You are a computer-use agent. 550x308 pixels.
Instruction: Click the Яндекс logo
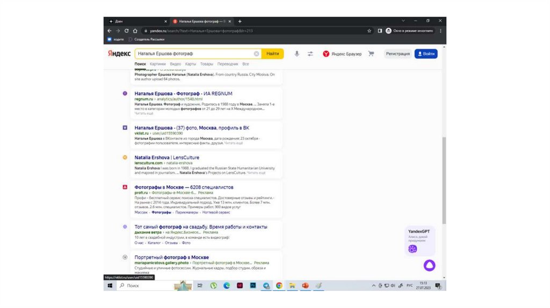(x=119, y=54)
